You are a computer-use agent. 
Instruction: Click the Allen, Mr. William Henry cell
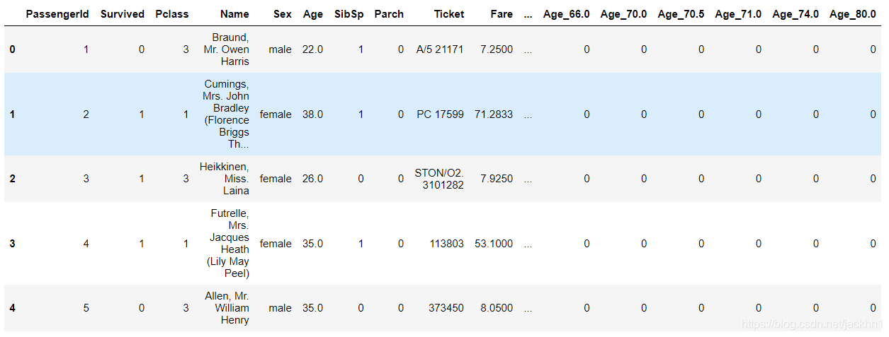point(231,308)
